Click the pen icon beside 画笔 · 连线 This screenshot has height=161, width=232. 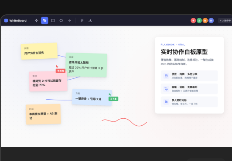166,89
